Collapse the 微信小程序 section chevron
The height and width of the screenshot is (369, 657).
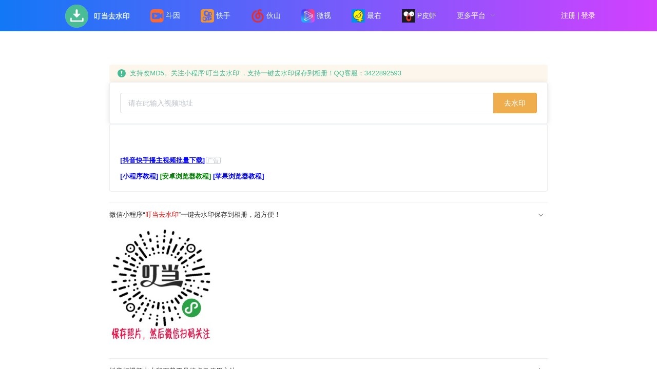click(x=540, y=215)
